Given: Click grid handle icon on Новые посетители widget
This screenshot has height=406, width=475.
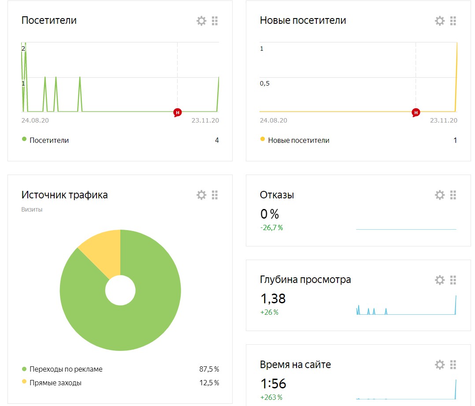Looking at the screenshot, I should coord(453,21).
